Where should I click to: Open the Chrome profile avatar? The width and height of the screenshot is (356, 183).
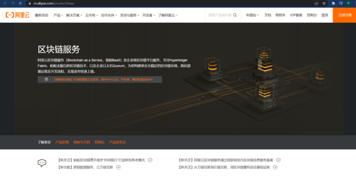point(348,3)
